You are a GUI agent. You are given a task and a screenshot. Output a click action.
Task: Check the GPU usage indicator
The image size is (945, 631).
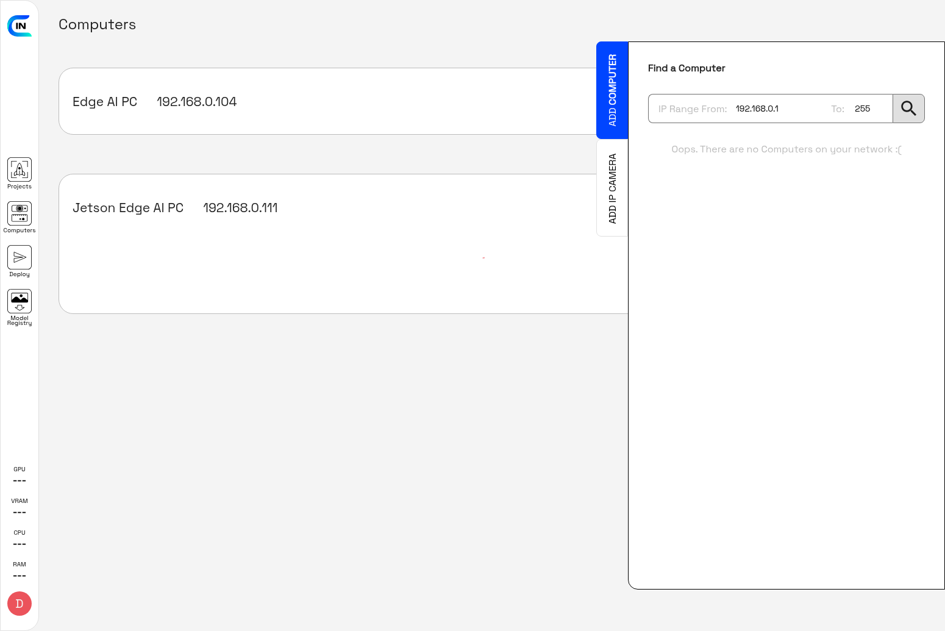(x=20, y=476)
